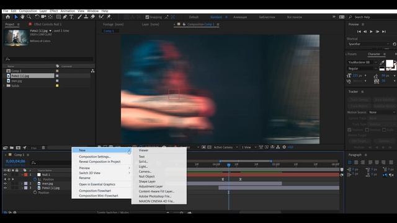Jump to last frame in Preview panel

click(384, 32)
